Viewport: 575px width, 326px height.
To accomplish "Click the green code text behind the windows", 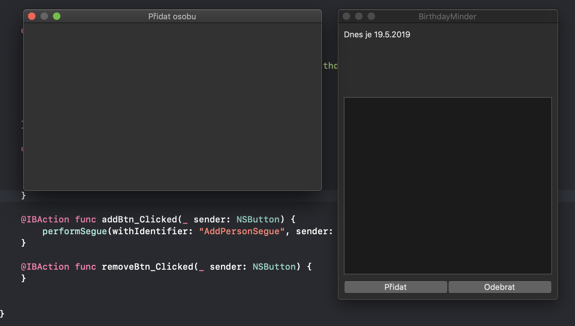I will 331,66.
